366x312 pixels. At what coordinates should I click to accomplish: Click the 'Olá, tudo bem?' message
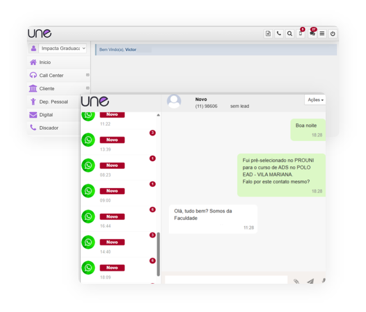coord(213,219)
